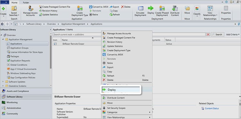This screenshot has width=241, height=119.
Task: Click the help question mark icon
Action: (227, 2)
